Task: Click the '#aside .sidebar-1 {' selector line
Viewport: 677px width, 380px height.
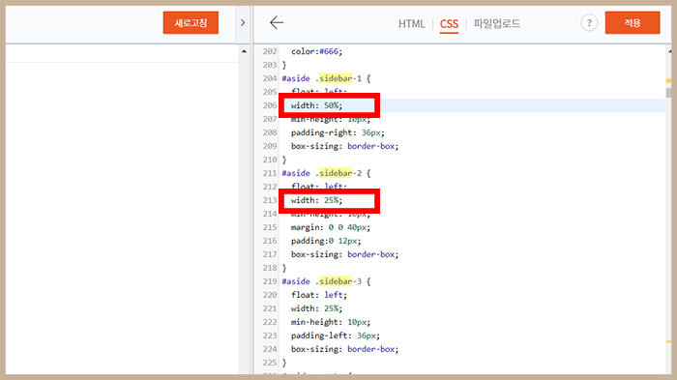Action: (326, 78)
